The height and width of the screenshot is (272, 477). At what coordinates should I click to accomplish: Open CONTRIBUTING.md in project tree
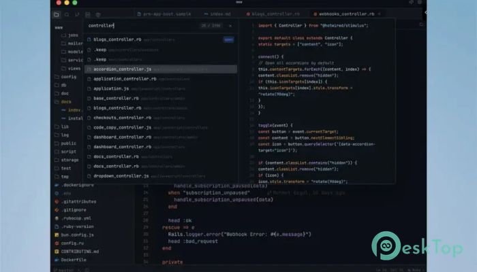pos(80,252)
